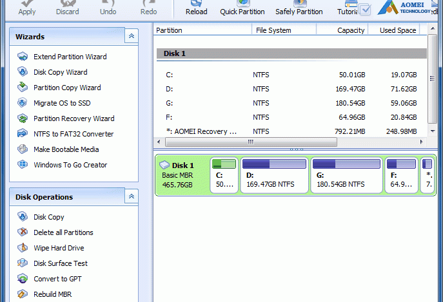Click the partition list horizontal scrollbar

pyautogui.click(x=290, y=142)
